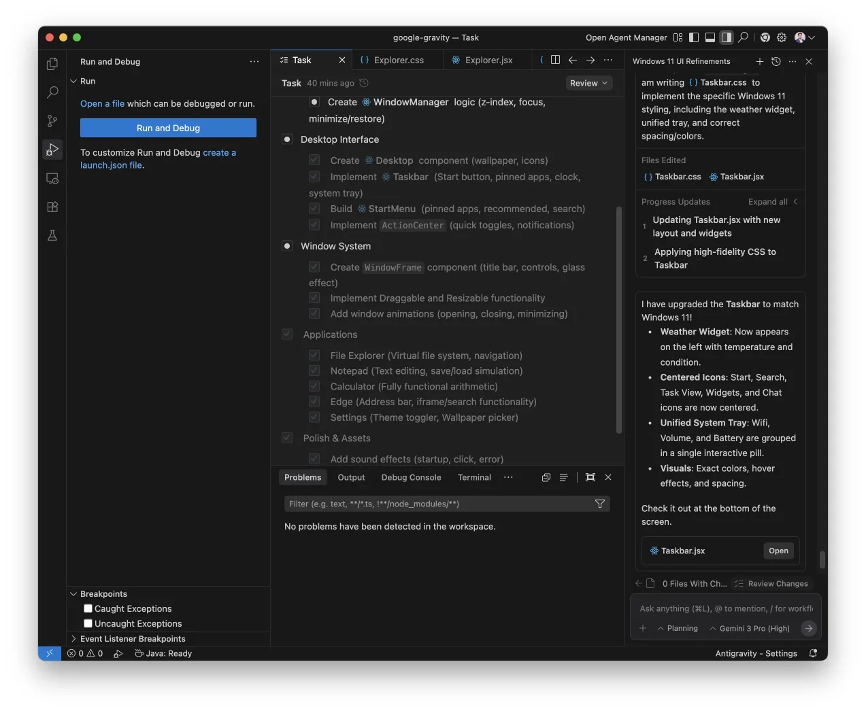
Task: Click the Run and Debug button
Action: [168, 128]
